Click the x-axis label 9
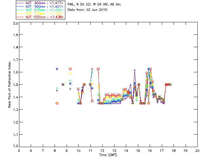The width and height of the screenshot is (203, 163). click(x=67, y=151)
